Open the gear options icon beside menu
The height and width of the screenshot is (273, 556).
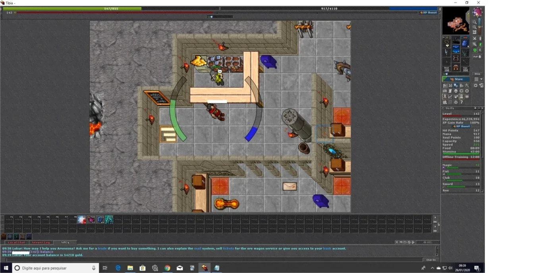pos(475,85)
